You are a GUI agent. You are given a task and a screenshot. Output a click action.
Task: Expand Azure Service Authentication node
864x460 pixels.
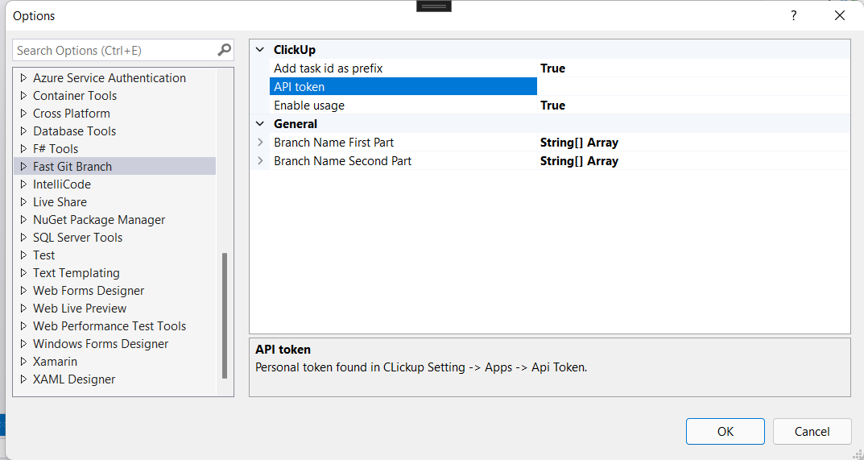click(x=23, y=78)
